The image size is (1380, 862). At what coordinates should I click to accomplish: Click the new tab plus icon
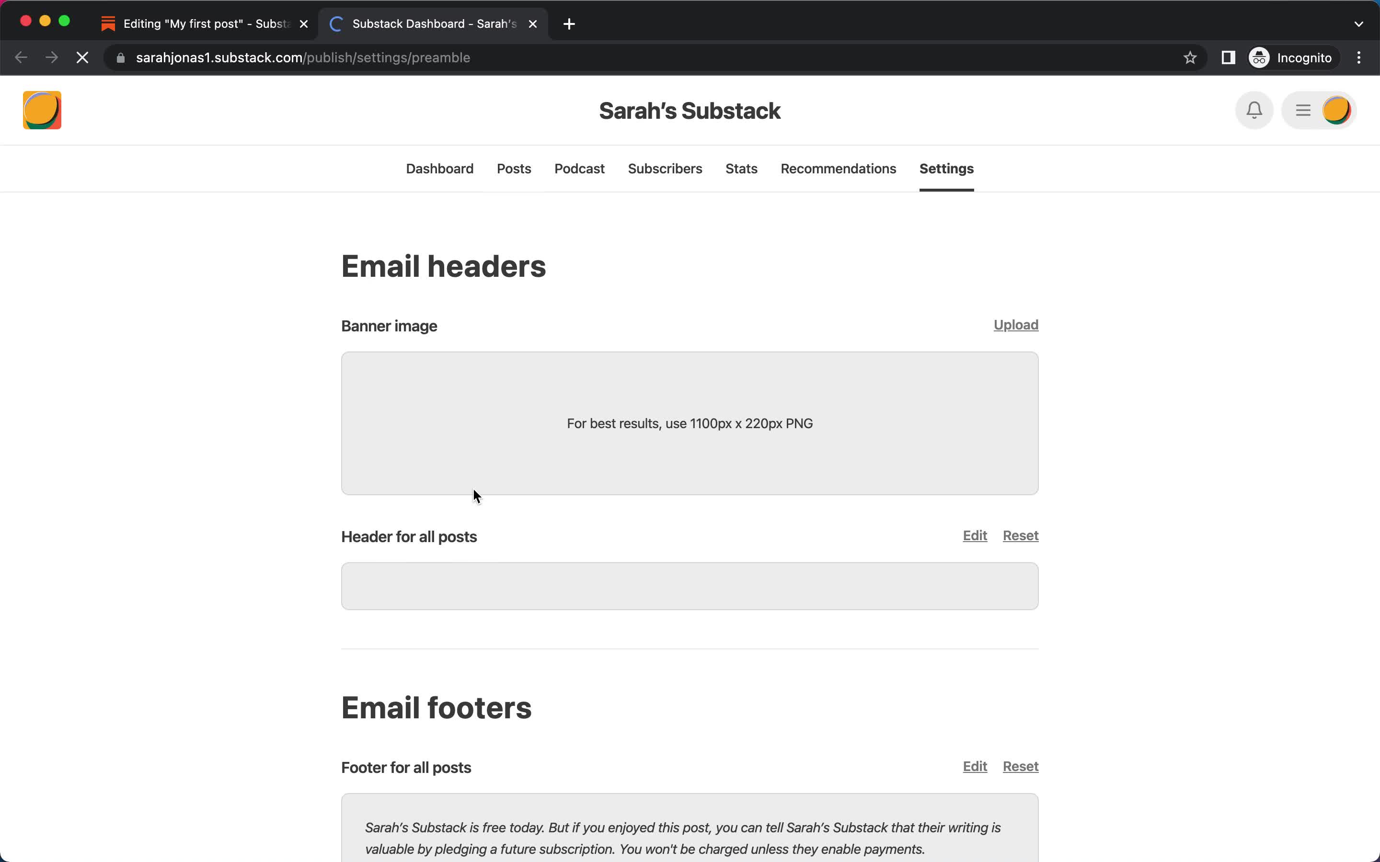pyautogui.click(x=569, y=23)
